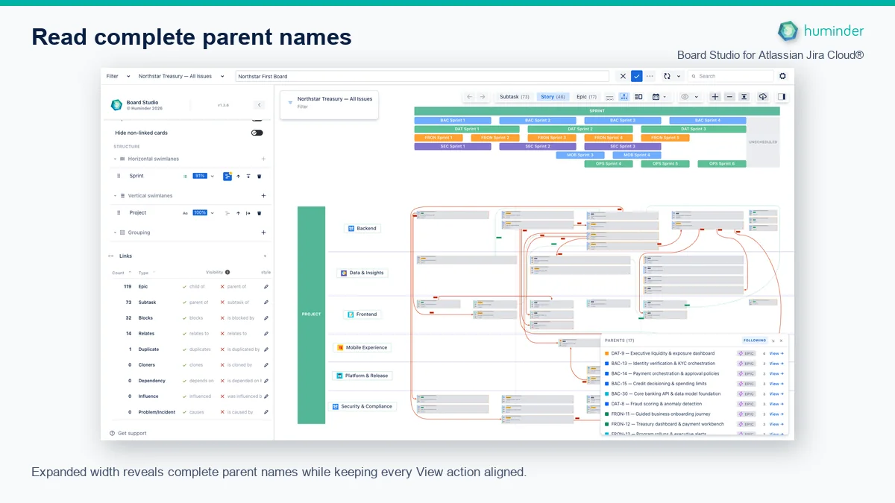Click the Northstar First Board name field
This screenshot has height=503, width=895.
422,76
